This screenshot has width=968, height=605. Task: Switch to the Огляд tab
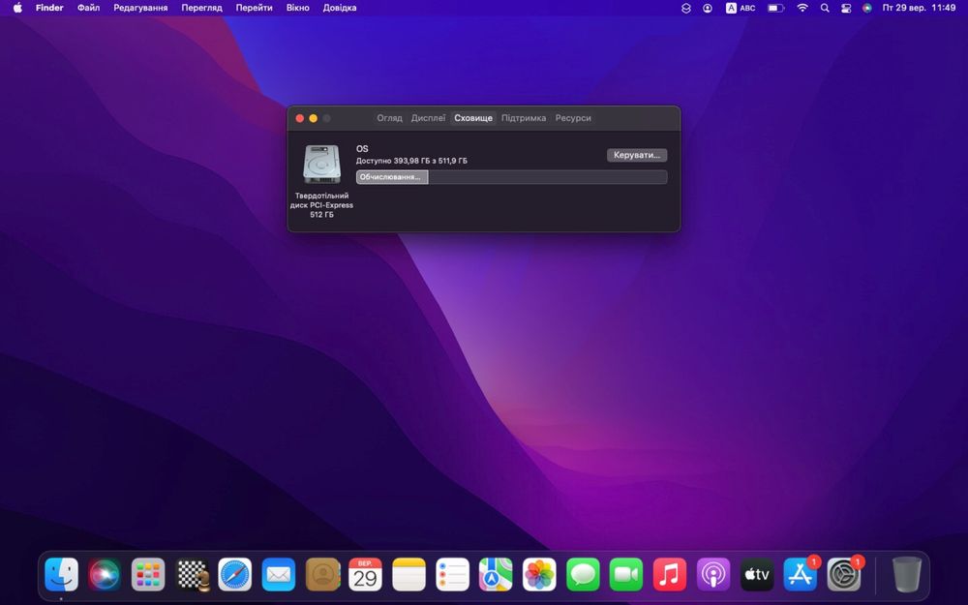click(389, 118)
